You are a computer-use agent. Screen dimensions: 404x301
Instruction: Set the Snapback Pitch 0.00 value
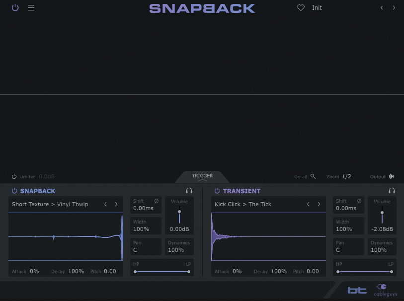pos(110,271)
